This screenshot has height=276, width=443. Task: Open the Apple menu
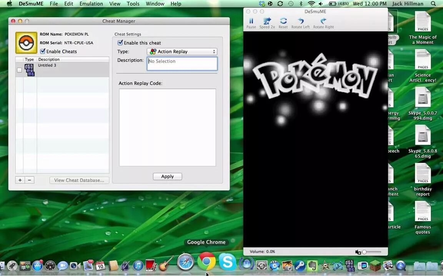tap(9, 4)
